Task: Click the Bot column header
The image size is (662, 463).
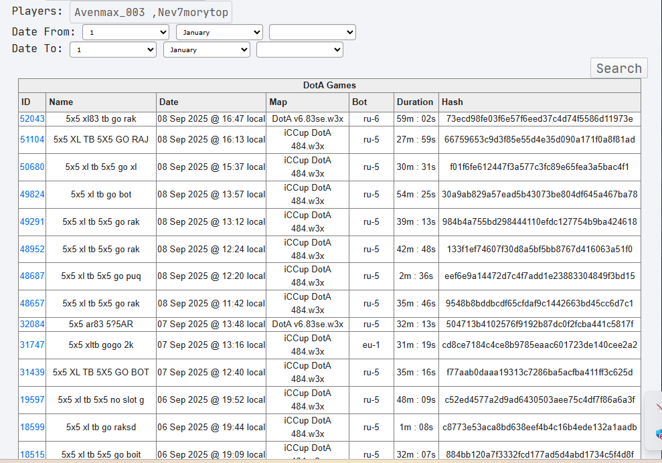Action: click(371, 102)
